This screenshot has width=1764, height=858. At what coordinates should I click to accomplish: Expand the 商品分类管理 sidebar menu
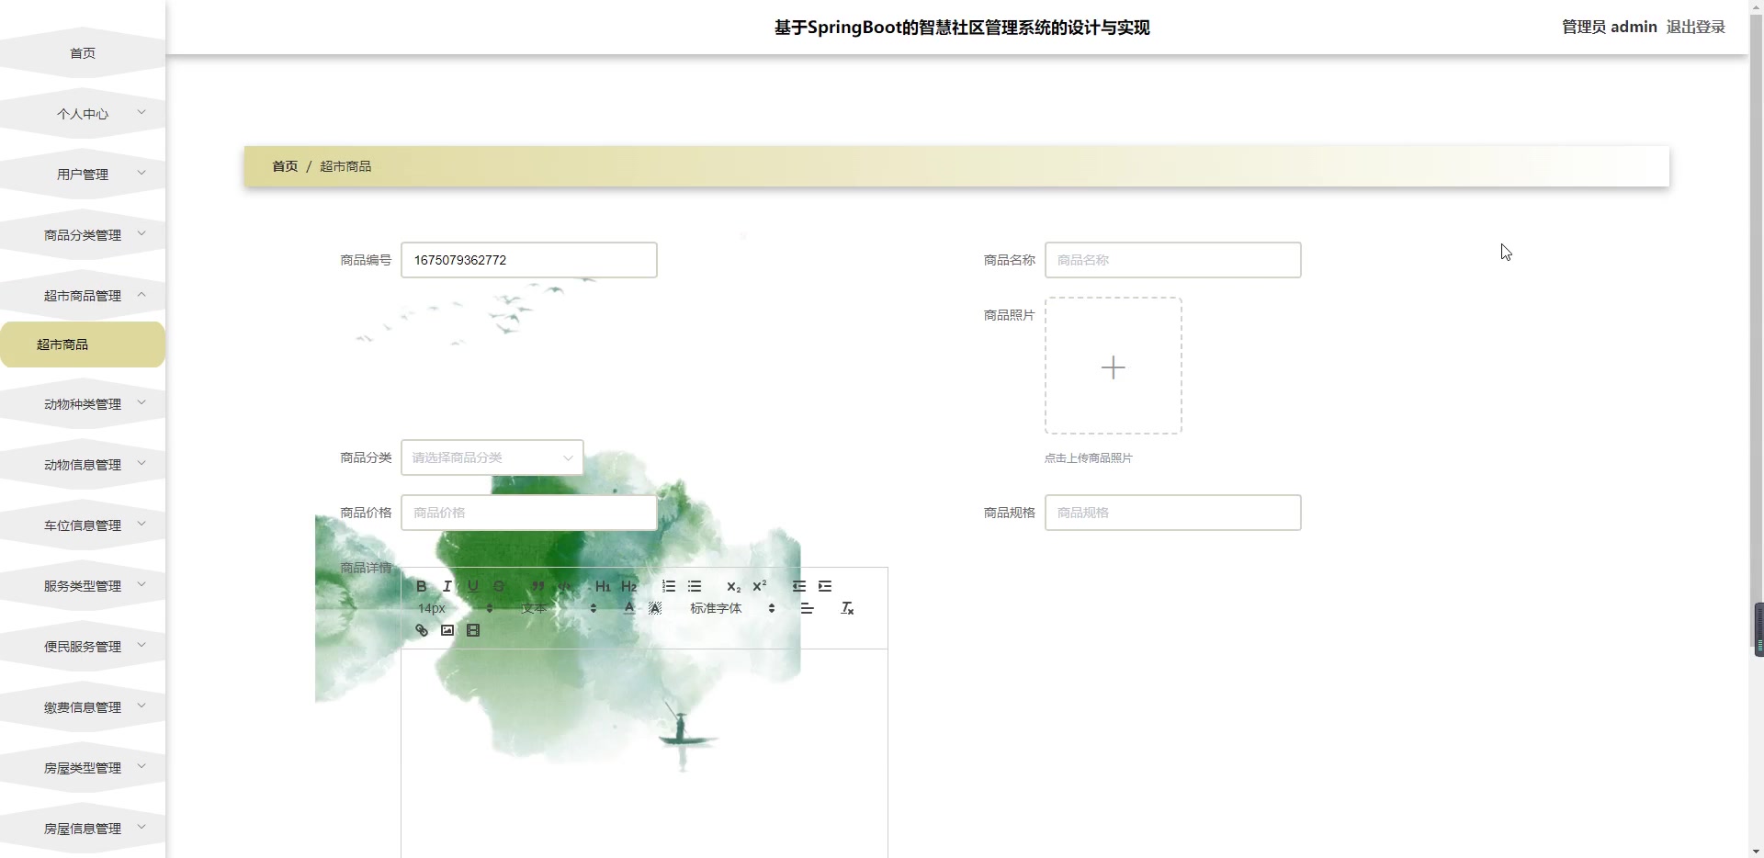[x=83, y=235]
